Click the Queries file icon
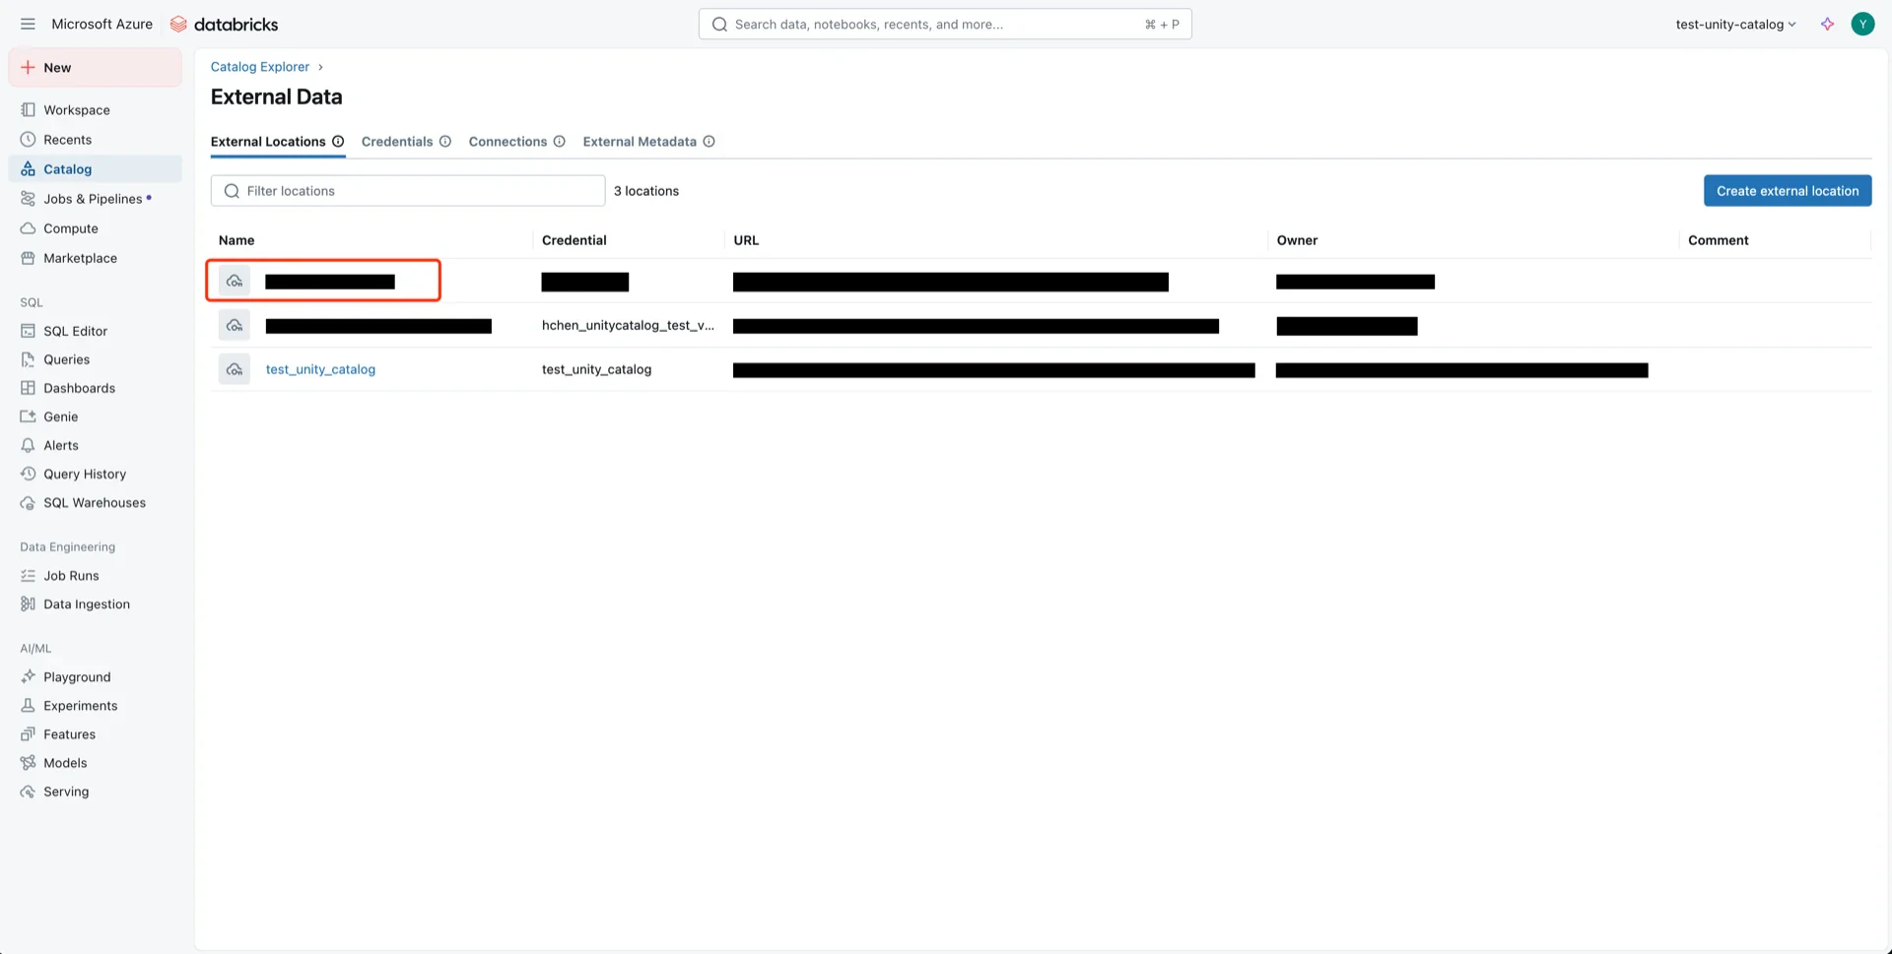The width and height of the screenshot is (1892, 954). [28, 359]
